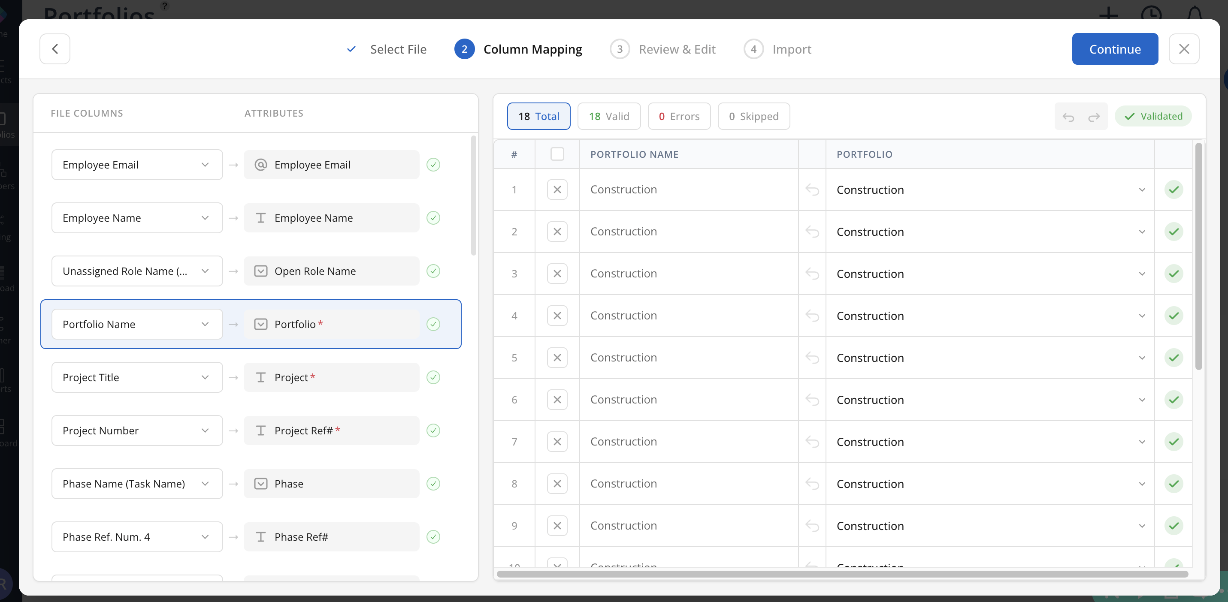Open the Portfolio Name file column dropdown

point(137,324)
